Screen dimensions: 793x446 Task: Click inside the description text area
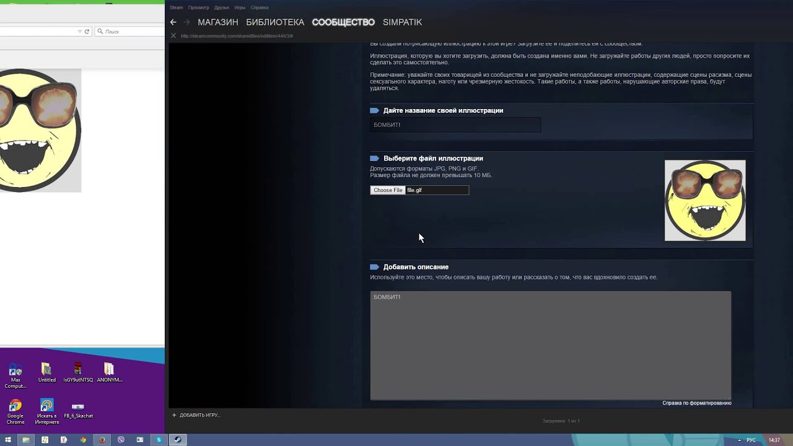point(551,345)
